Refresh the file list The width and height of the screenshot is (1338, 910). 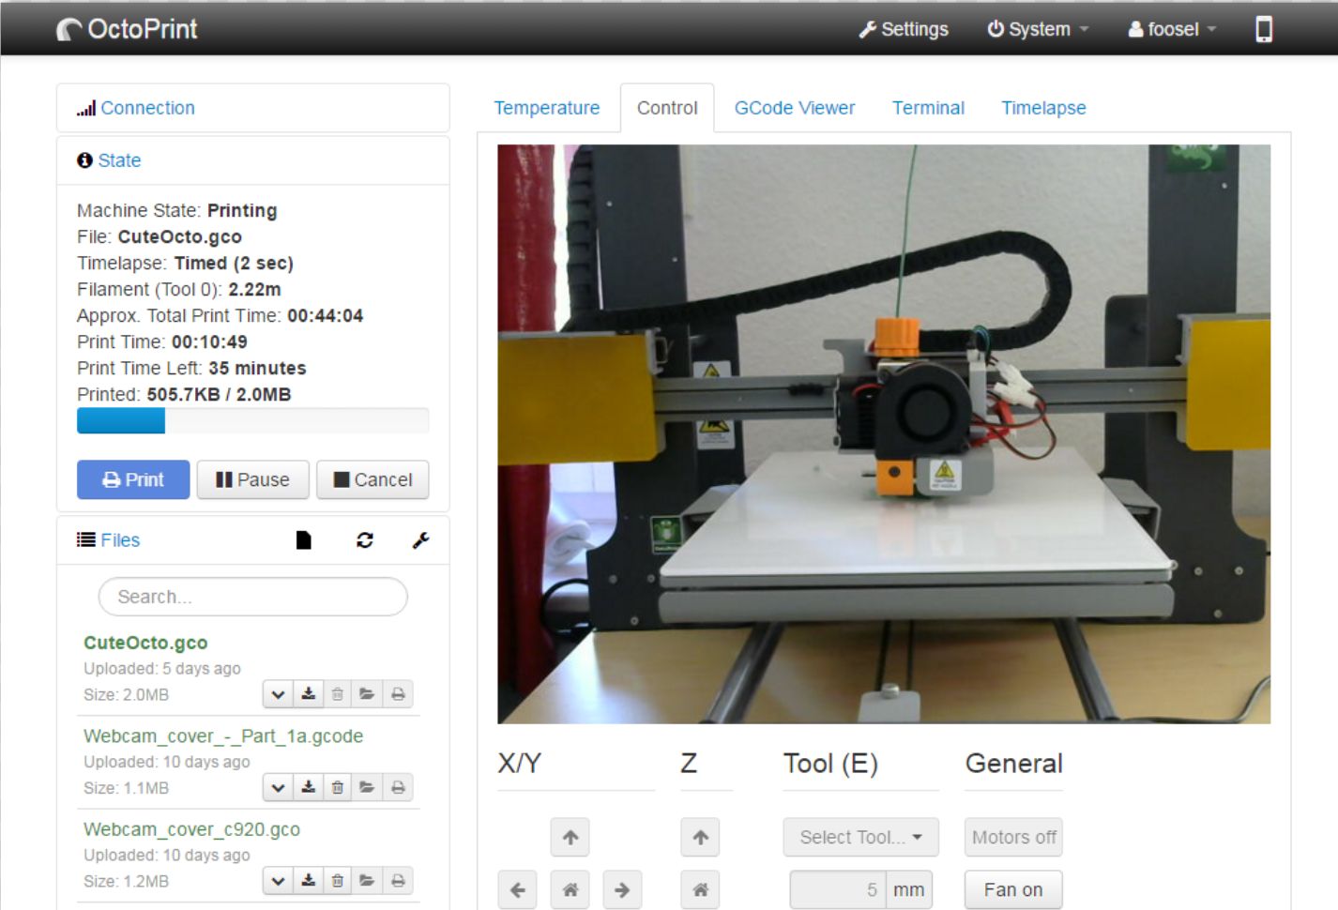(365, 540)
